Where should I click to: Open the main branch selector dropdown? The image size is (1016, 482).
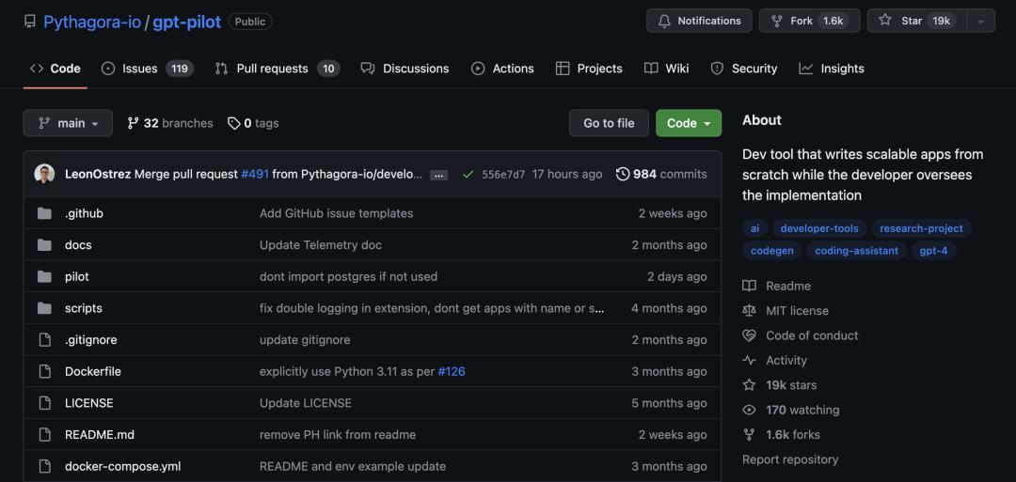coord(68,123)
